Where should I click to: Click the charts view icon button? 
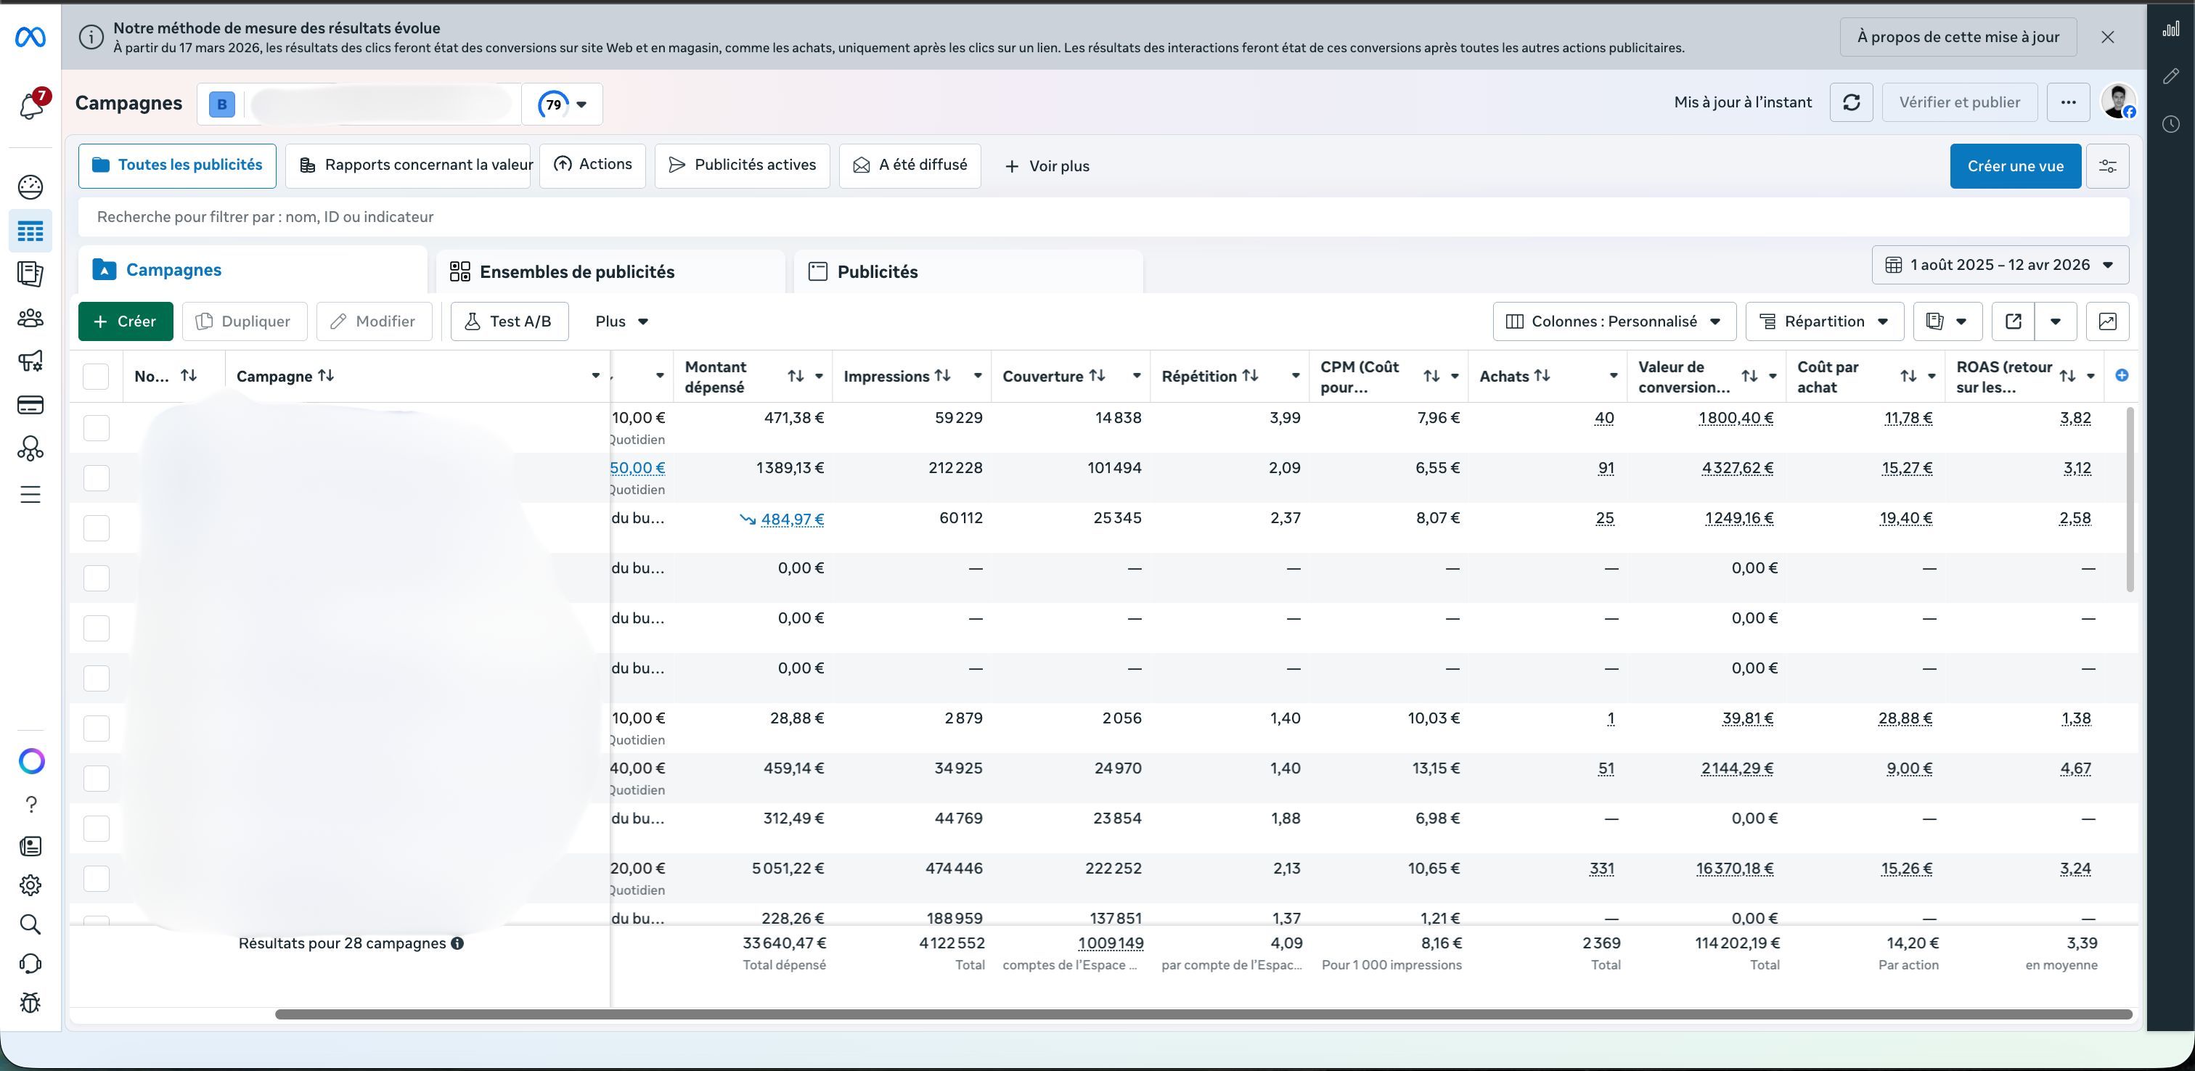[x=2106, y=321]
